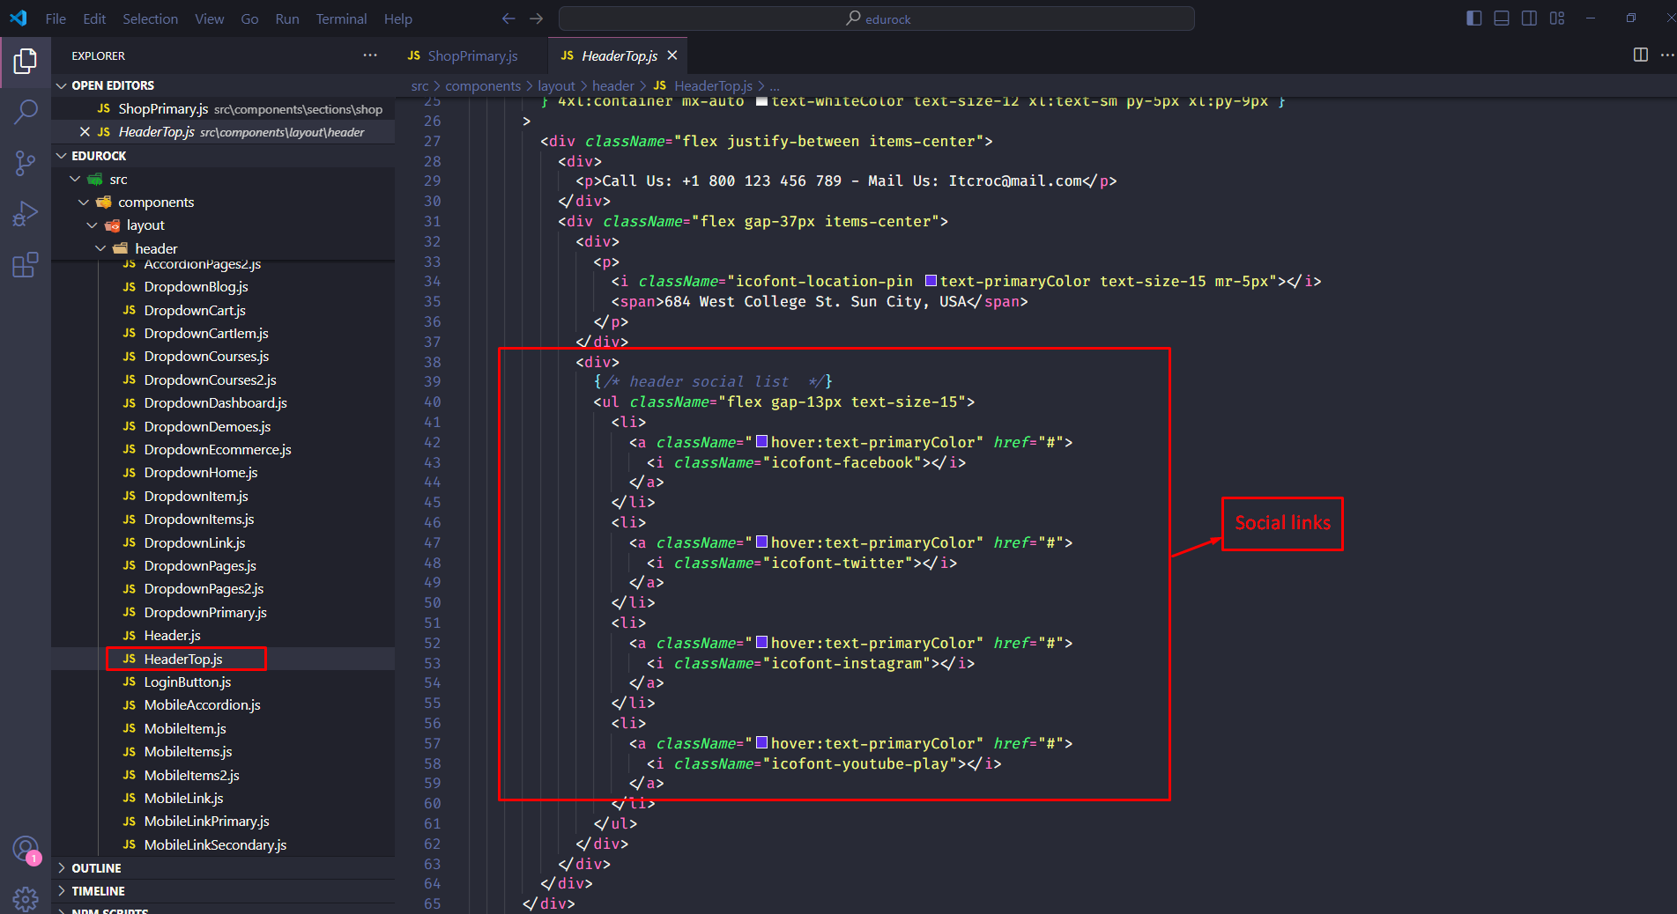Click the VS Code logo icon

pos(18,18)
